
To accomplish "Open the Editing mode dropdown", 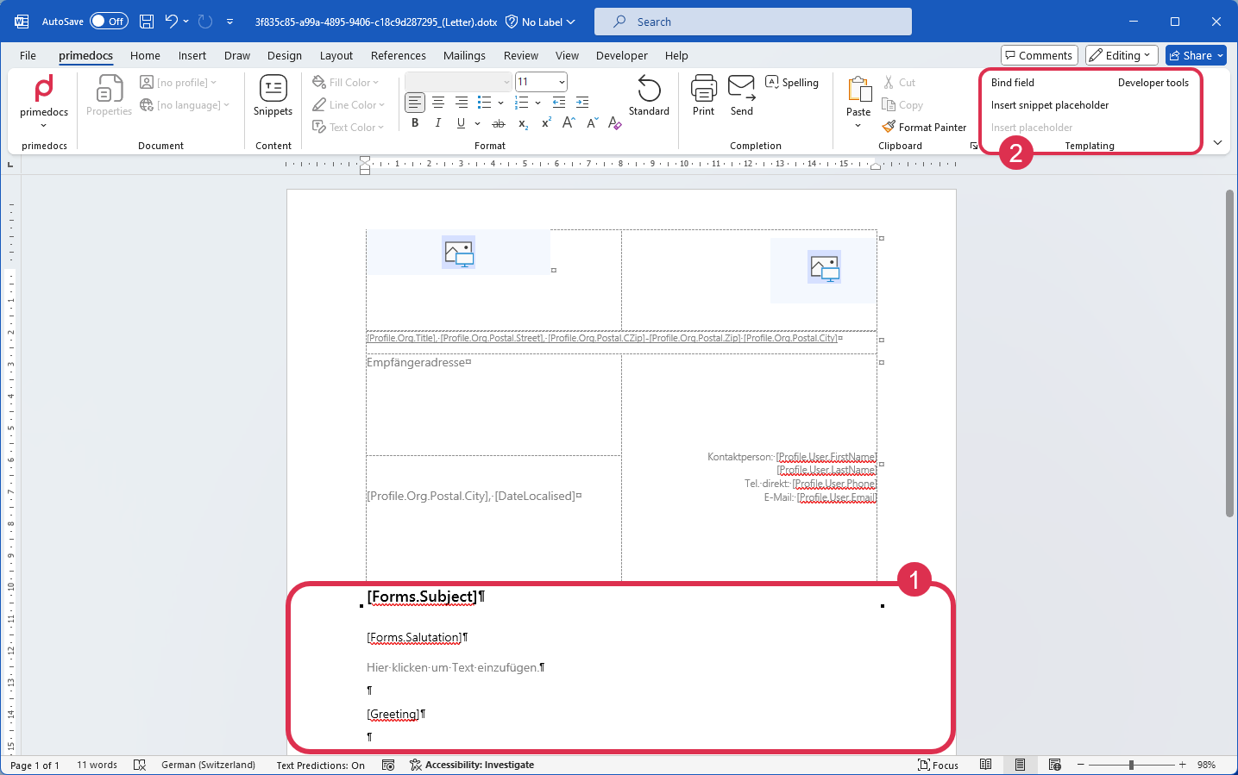I will [1121, 55].
